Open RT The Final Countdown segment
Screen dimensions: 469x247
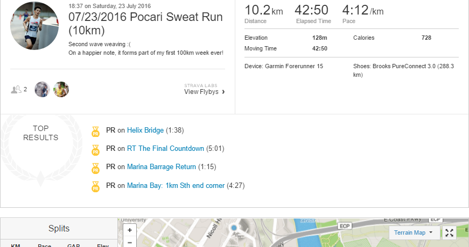click(x=165, y=149)
